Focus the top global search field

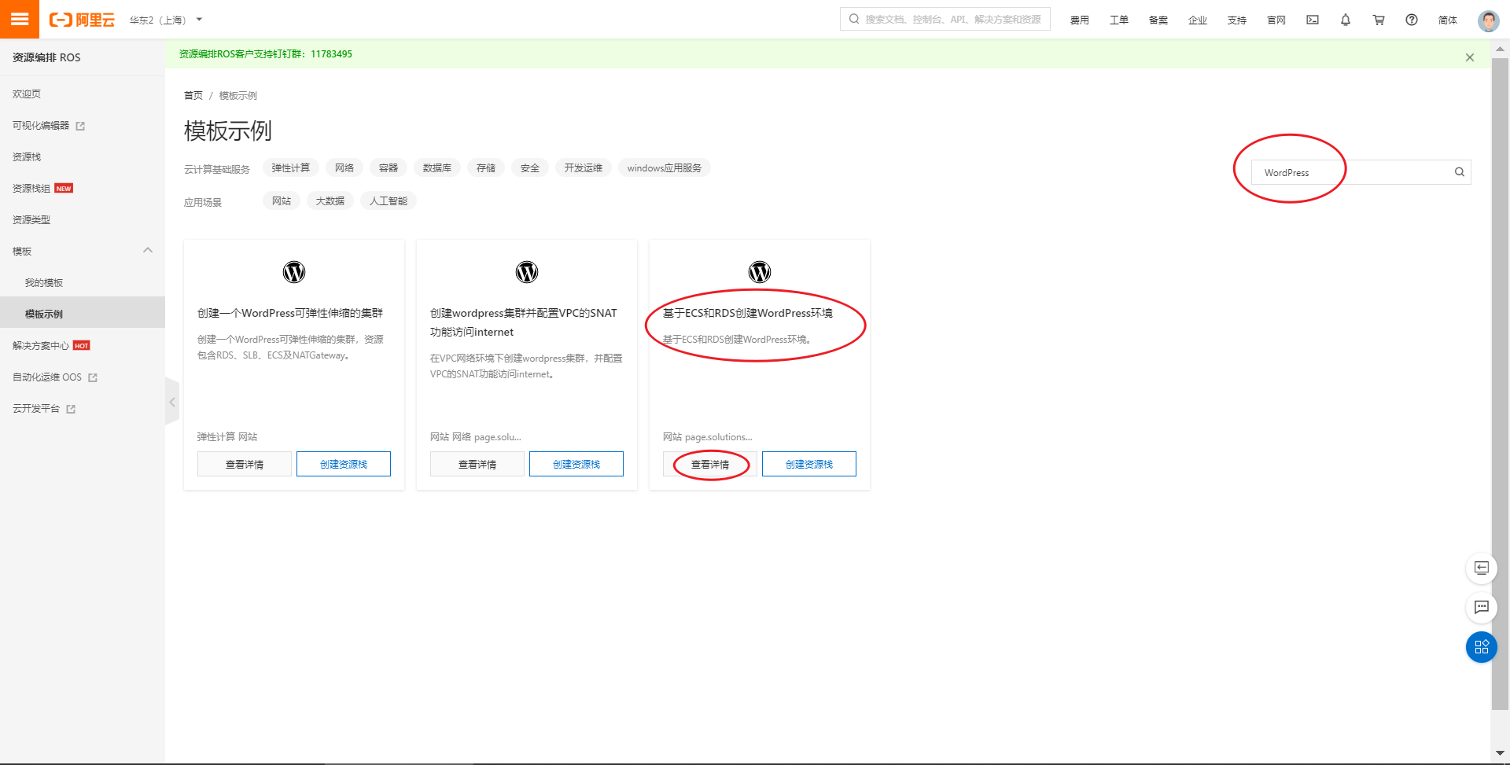pyautogui.click(x=945, y=20)
